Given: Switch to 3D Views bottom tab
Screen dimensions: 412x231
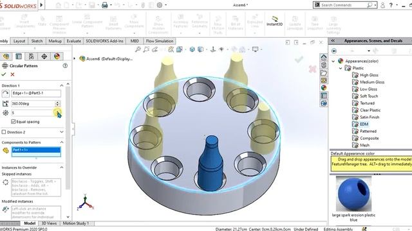Looking at the screenshot, I should 49,223.
